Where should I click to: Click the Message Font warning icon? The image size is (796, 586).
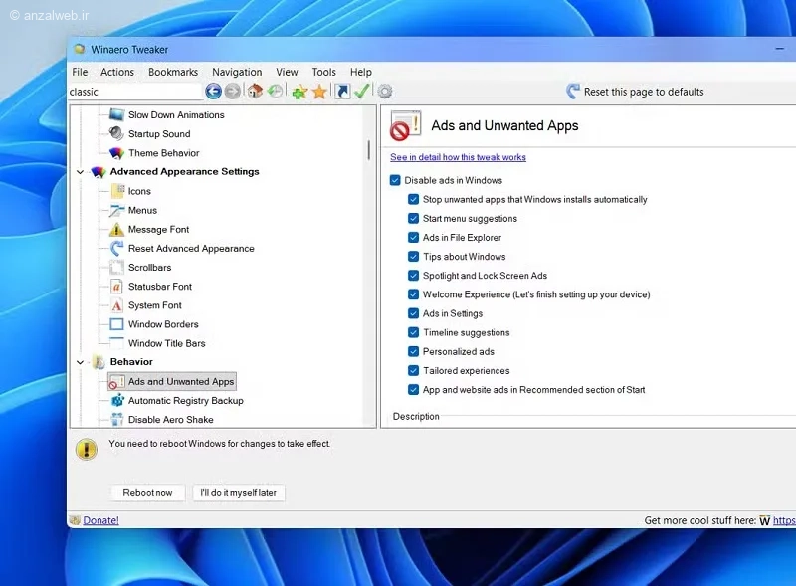(116, 230)
